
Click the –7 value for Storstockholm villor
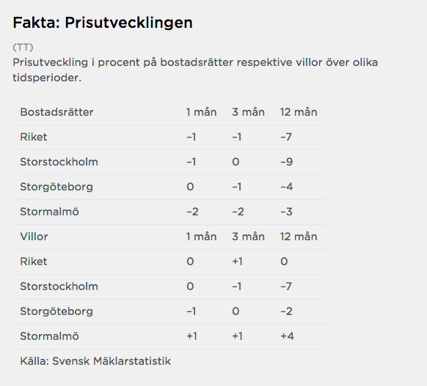click(286, 286)
